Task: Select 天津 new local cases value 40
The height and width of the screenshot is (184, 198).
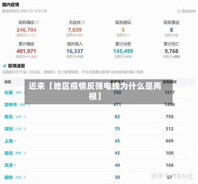Action: tap(117, 165)
